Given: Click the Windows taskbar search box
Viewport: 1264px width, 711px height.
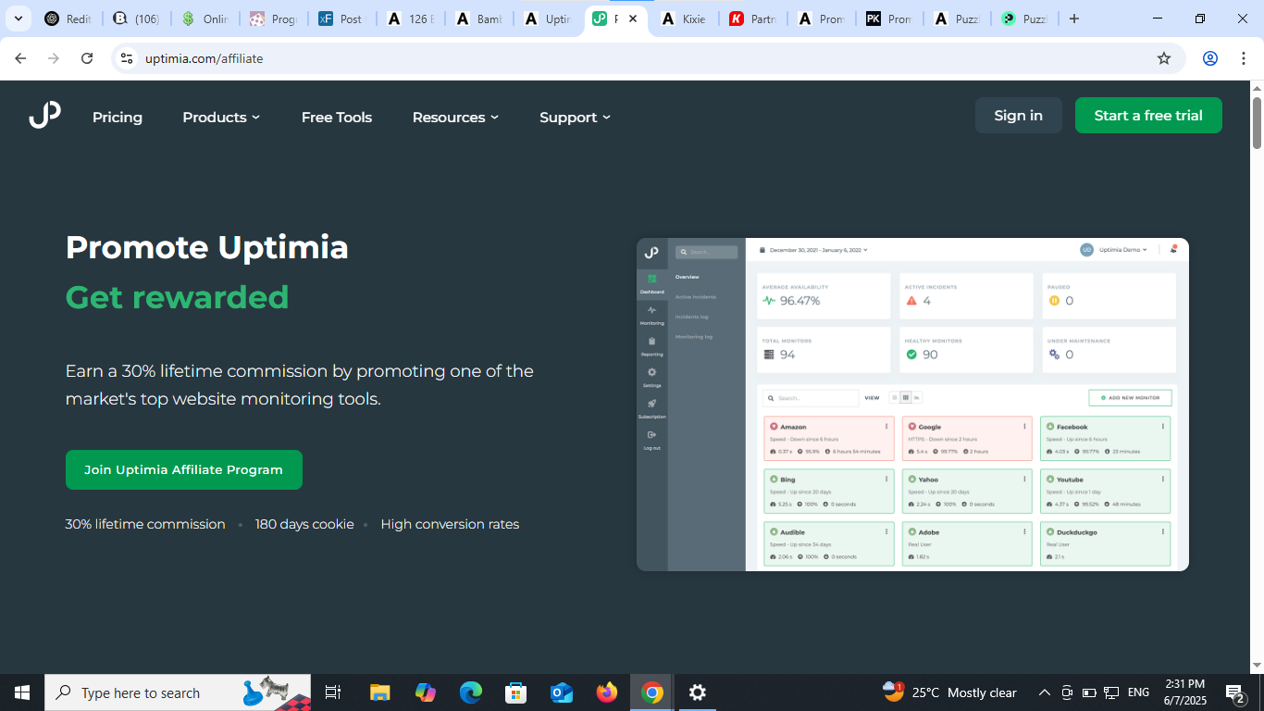Looking at the screenshot, I should 178,692.
